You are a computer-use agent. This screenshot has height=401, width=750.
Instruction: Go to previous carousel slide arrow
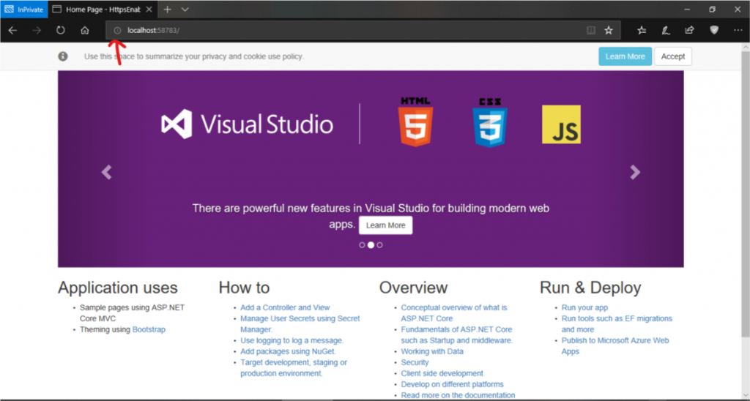point(106,172)
